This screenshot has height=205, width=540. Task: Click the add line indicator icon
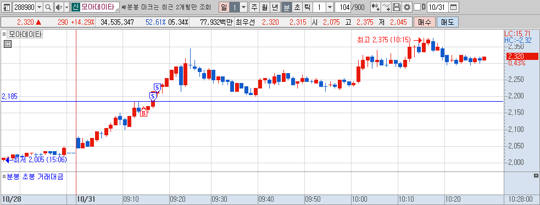point(386,7)
